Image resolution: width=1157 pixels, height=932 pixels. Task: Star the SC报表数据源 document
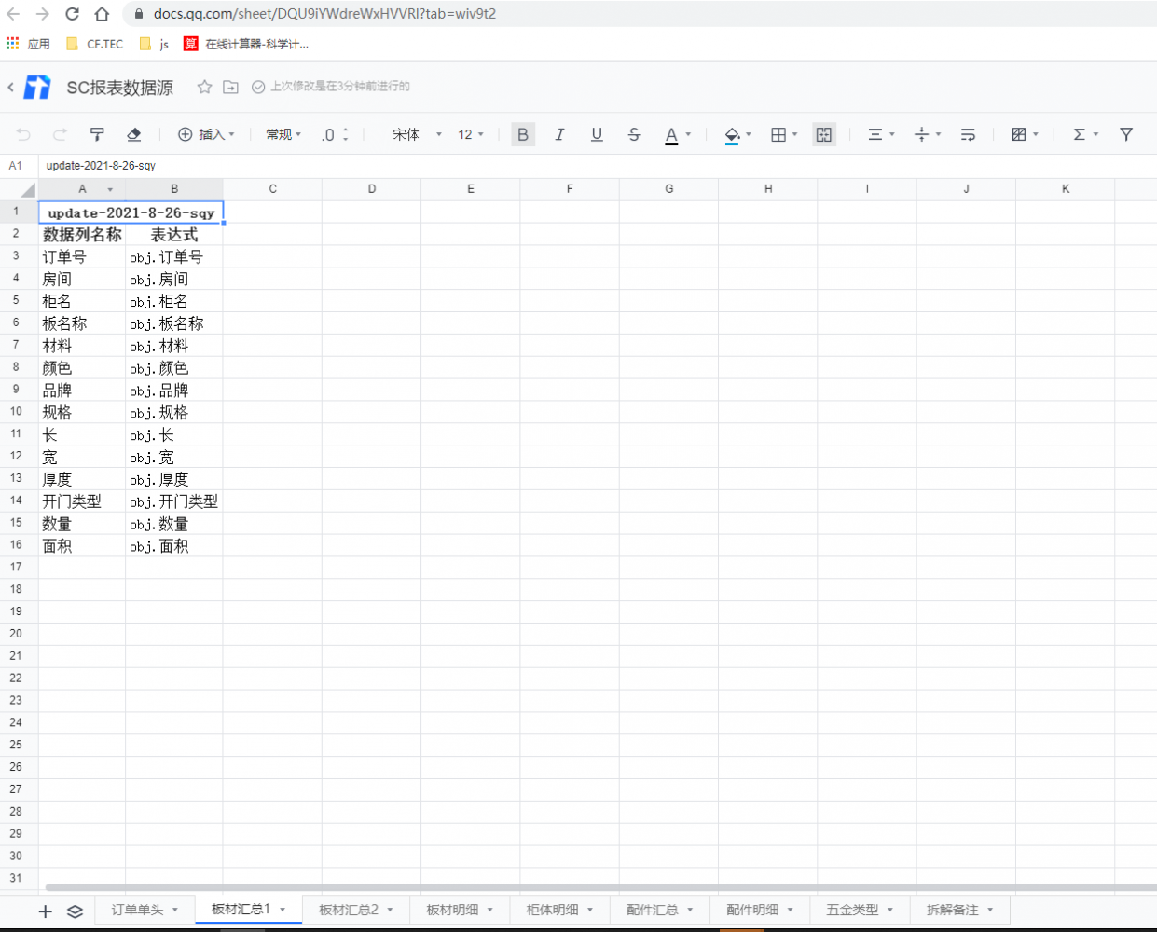pyautogui.click(x=204, y=87)
